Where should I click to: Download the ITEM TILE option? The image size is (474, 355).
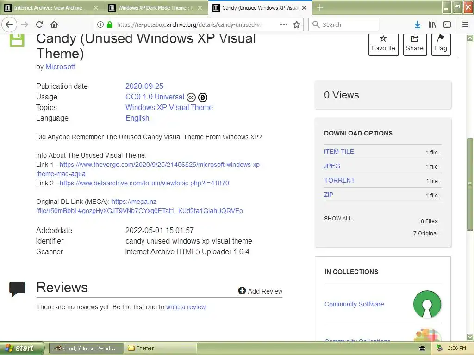[339, 152]
